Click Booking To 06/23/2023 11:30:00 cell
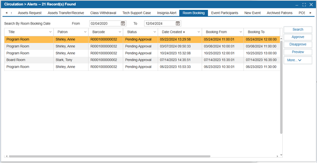 click(262, 67)
